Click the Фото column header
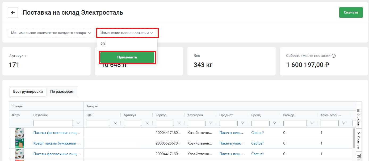Viewport: 369px width, 161px height. click(16, 115)
